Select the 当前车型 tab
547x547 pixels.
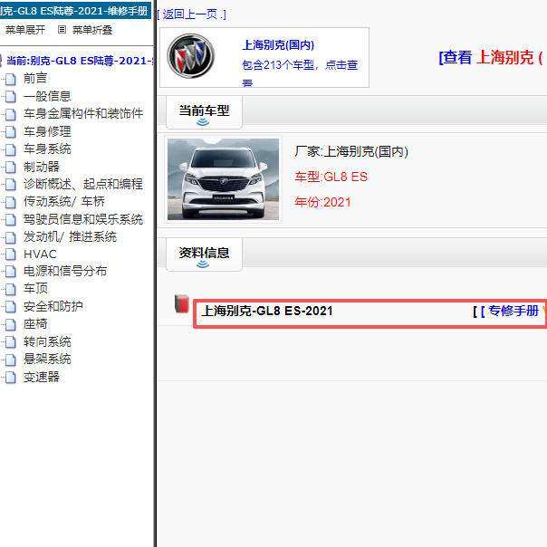(204, 112)
